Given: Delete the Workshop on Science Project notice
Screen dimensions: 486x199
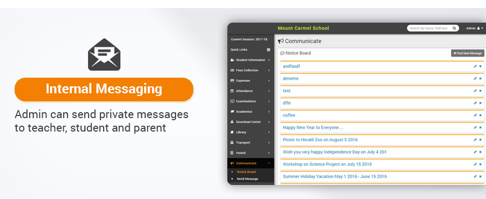Looking at the screenshot, I should pyautogui.click(x=481, y=164).
